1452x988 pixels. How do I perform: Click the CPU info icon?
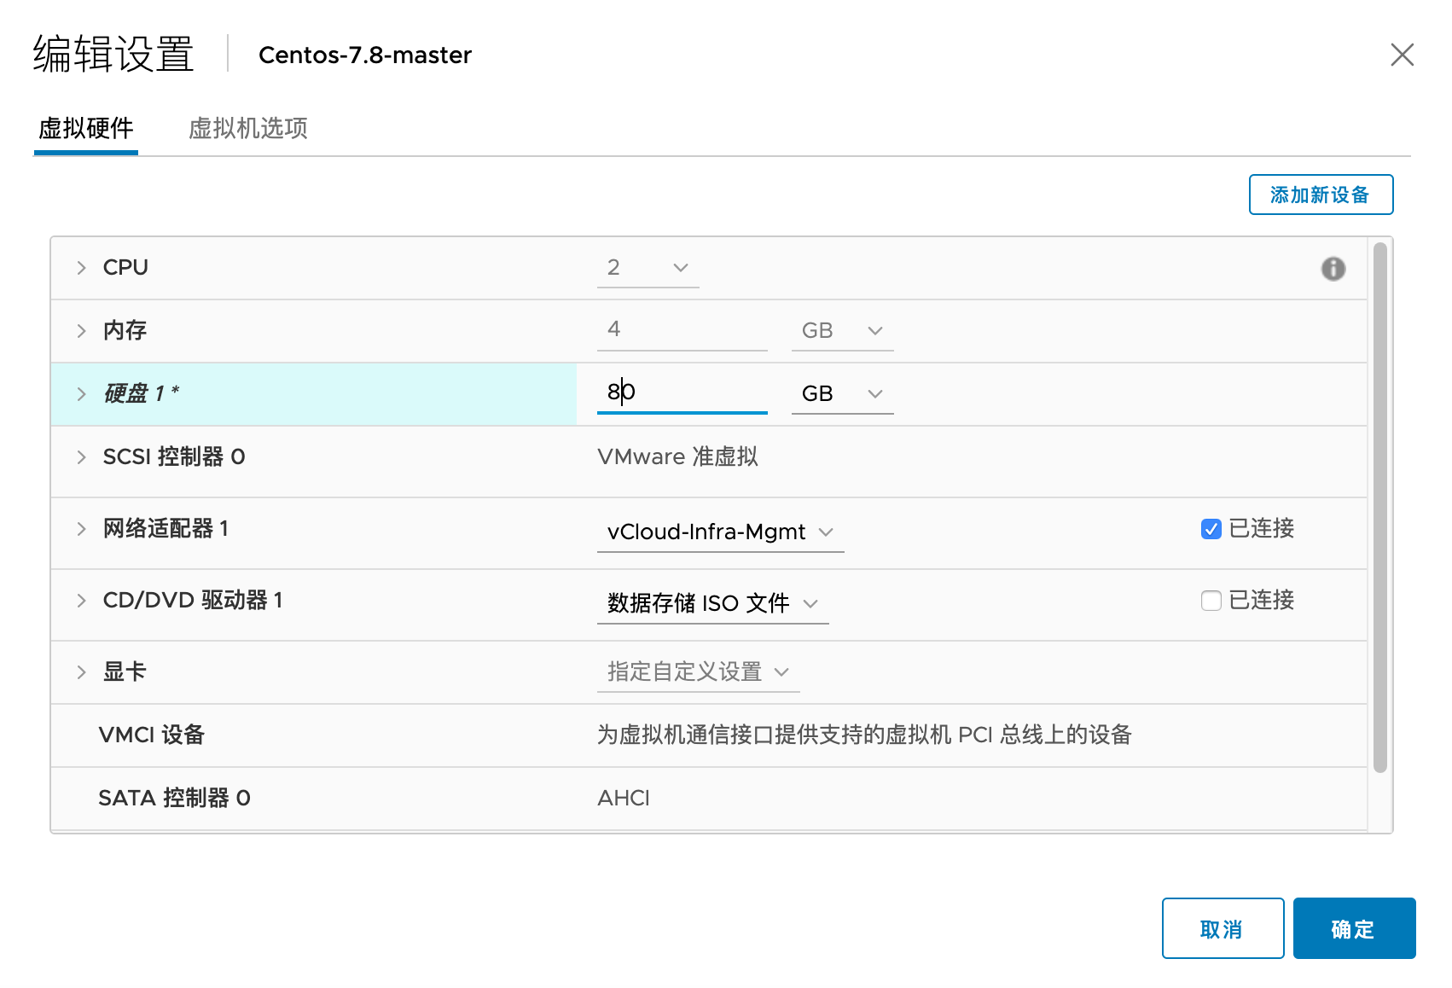[1333, 268]
